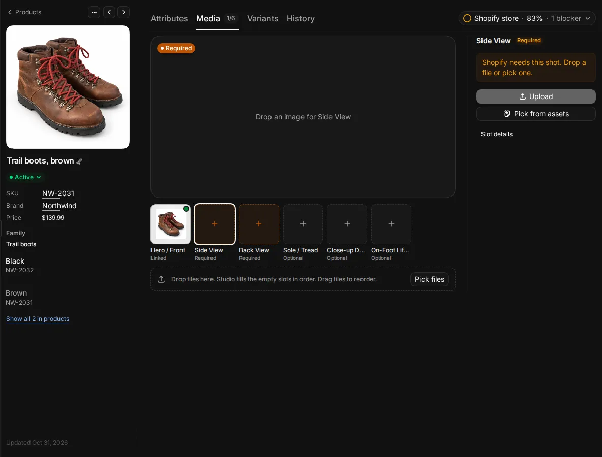Select the Side View empty slot
Screen dimensions: 602x457
[215, 224]
